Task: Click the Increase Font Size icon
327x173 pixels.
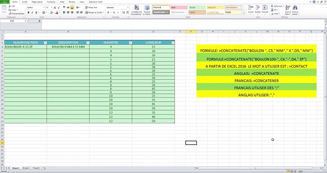Action: point(55,8)
